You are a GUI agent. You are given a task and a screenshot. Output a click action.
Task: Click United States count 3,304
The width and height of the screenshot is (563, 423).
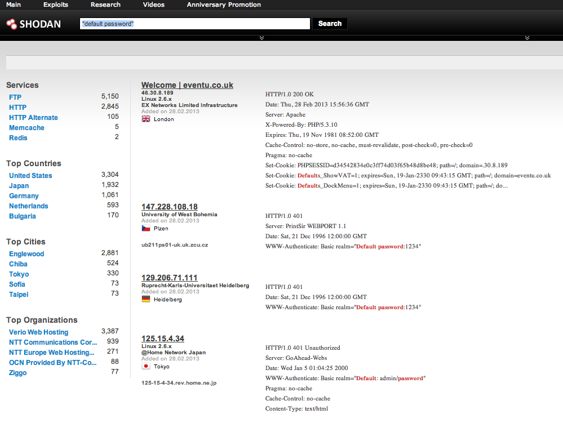[110, 175]
